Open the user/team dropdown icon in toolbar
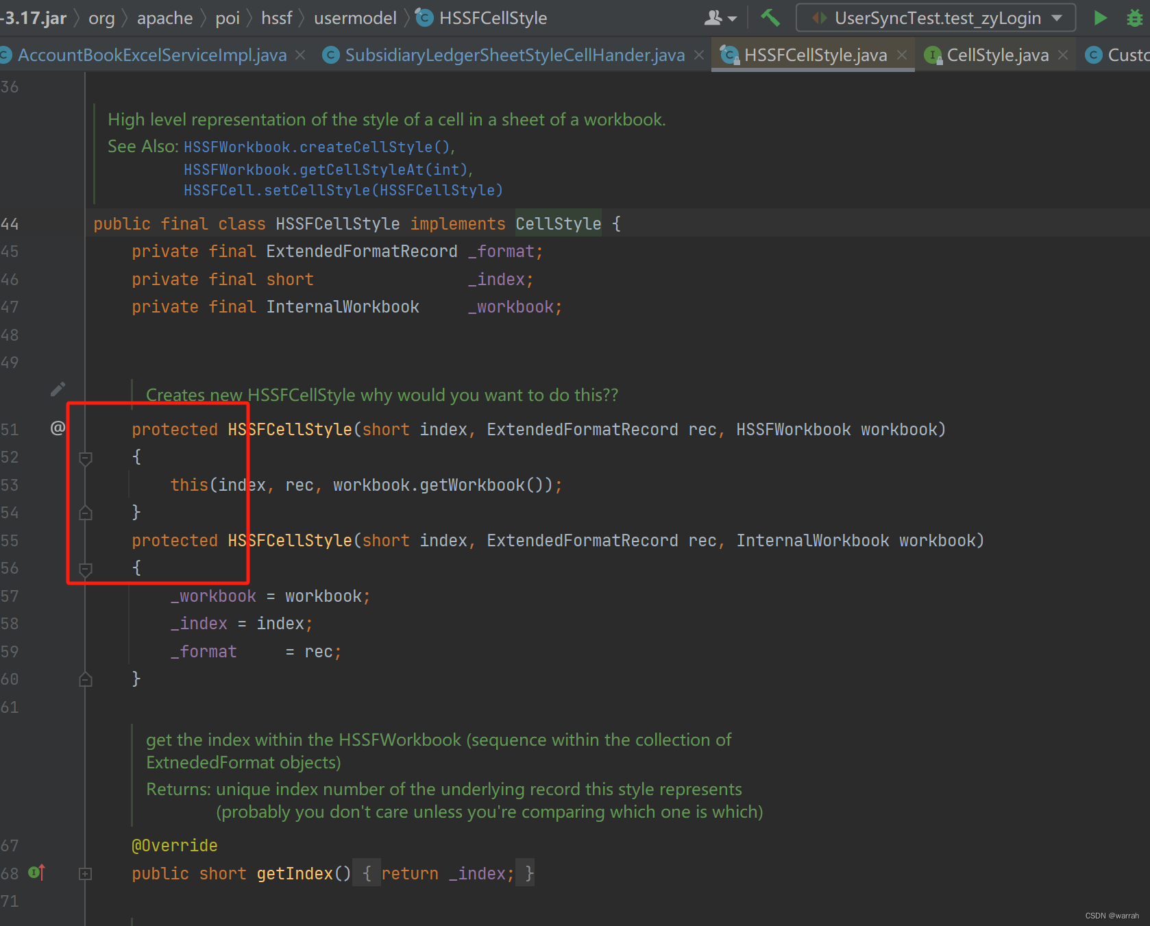This screenshot has width=1150, height=926. 720,18
